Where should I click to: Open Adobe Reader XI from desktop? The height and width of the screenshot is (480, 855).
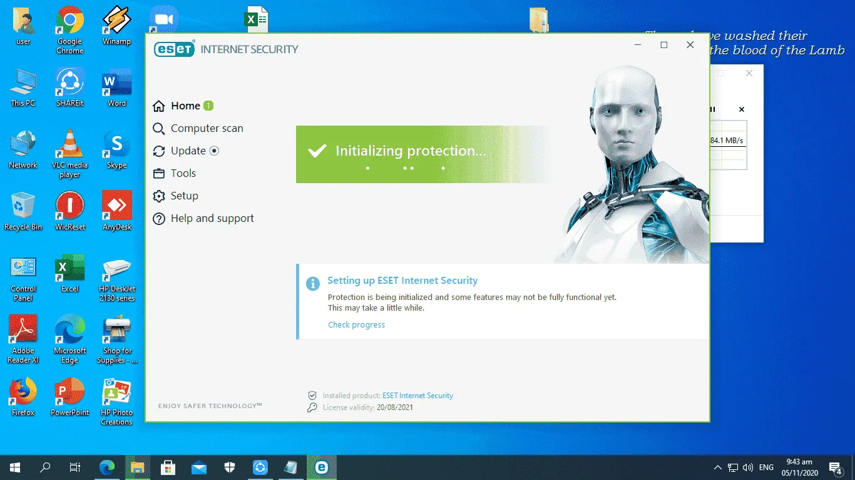(23, 340)
